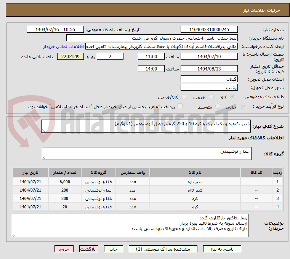Screen dimensions: 290x259
Task: Click the گروه کالا column header
Action: [98, 173]
